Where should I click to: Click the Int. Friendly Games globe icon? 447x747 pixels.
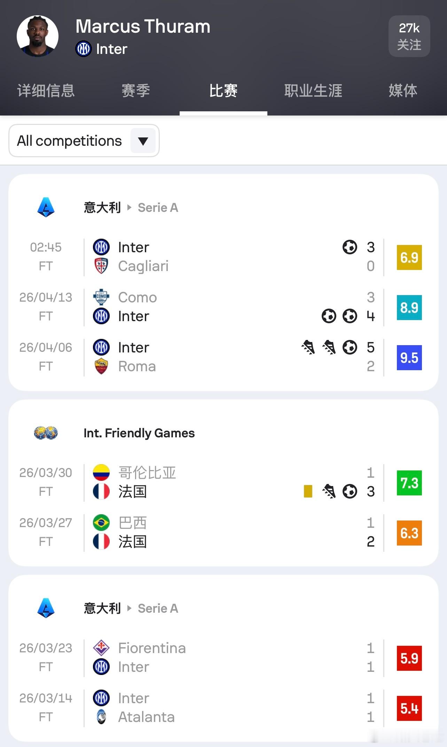point(46,433)
